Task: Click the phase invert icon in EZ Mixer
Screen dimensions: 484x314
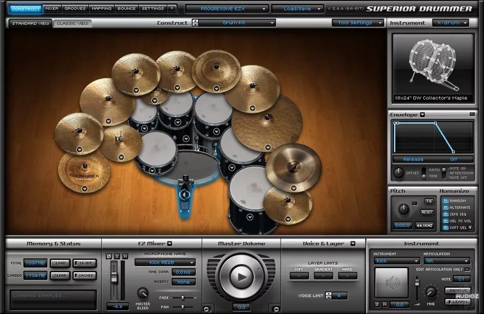Action: tap(109, 257)
